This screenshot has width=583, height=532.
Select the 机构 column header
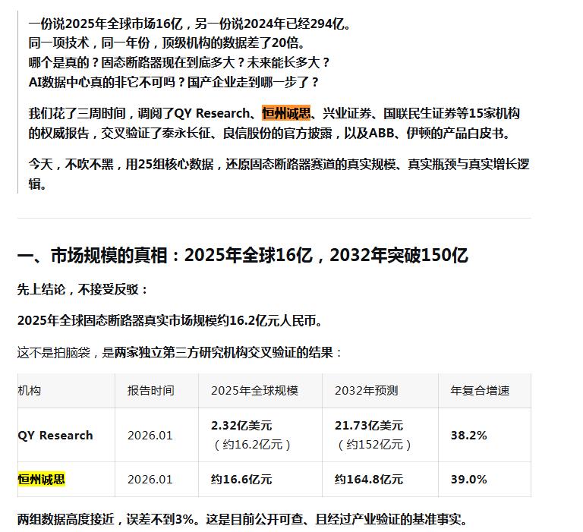pos(30,390)
